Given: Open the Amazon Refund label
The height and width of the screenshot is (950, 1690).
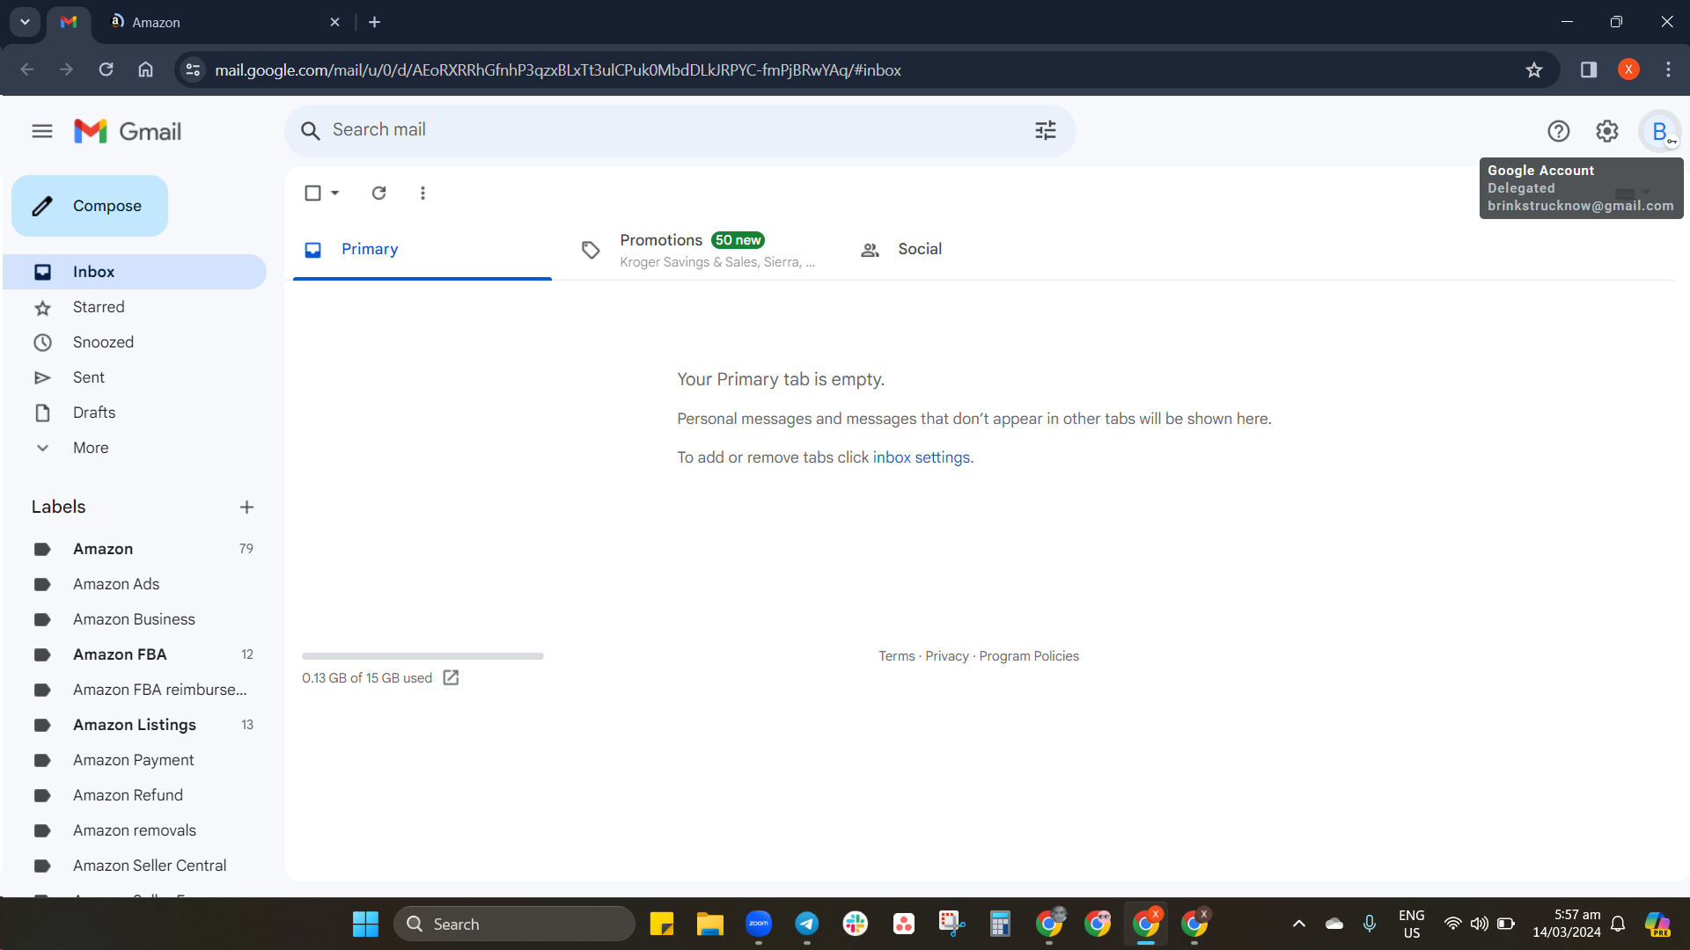Looking at the screenshot, I should pyautogui.click(x=135, y=795).
